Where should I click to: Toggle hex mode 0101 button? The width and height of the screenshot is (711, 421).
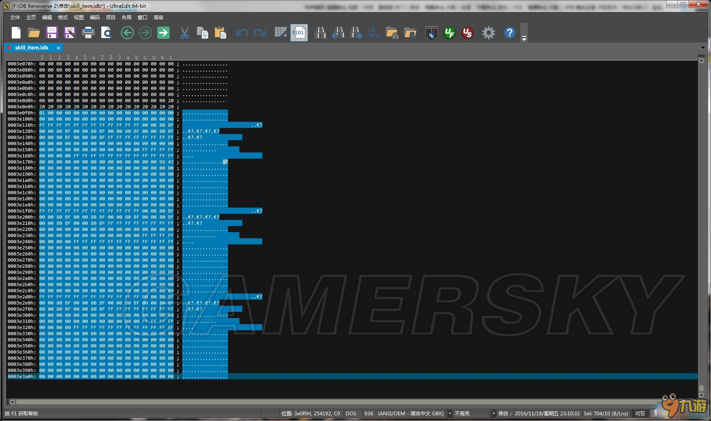(x=299, y=33)
